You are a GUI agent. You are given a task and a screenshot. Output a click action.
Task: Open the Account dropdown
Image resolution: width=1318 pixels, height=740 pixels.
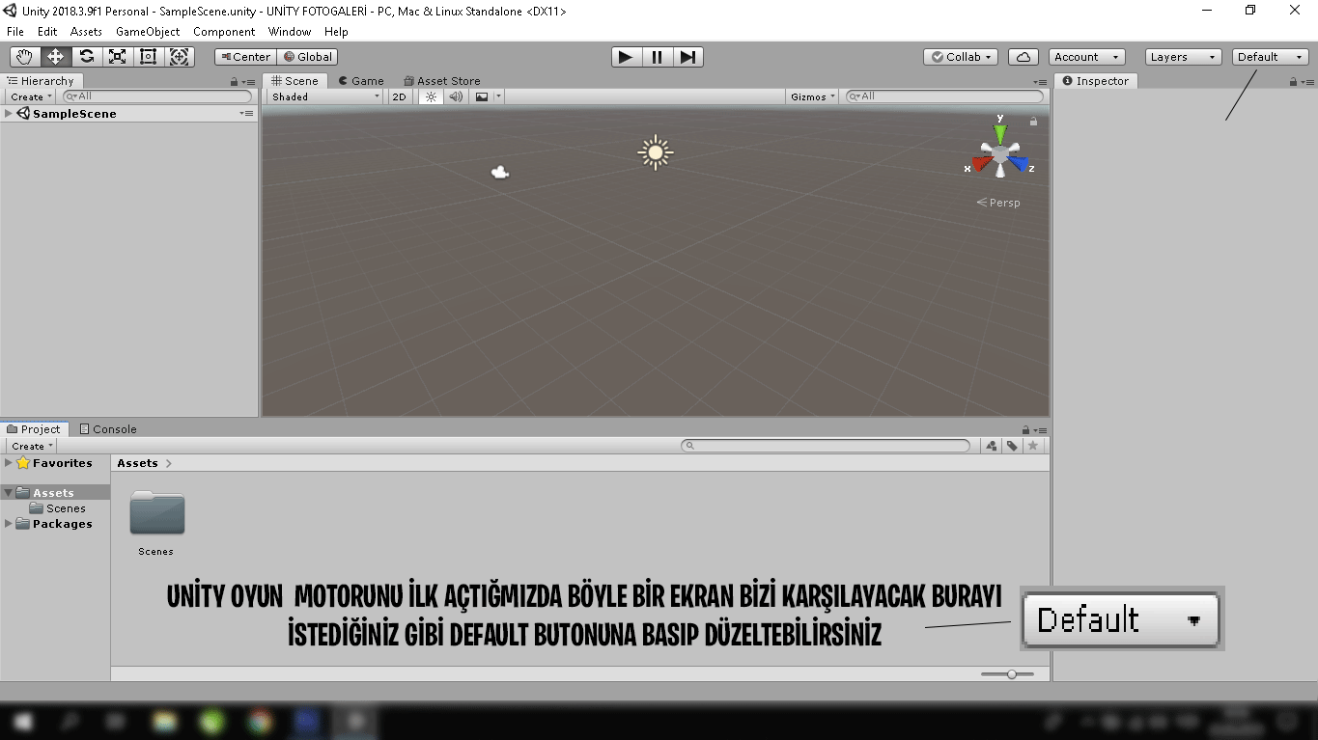pyautogui.click(x=1086, y=57)
